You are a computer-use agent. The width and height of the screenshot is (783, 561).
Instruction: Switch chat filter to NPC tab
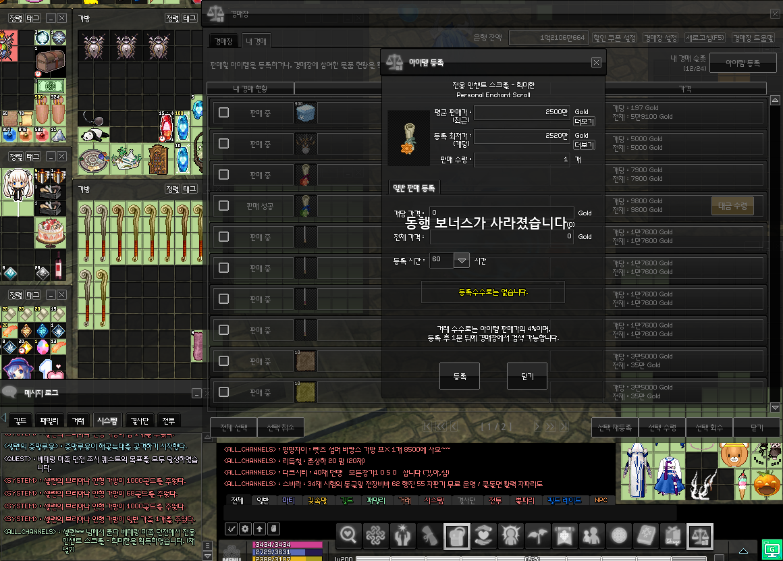point(601,500)
